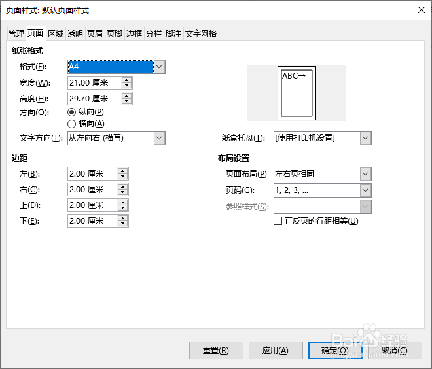Click the 取消 cancel button
Viewport: 432px width, 369px height.
tap(395, 350)
